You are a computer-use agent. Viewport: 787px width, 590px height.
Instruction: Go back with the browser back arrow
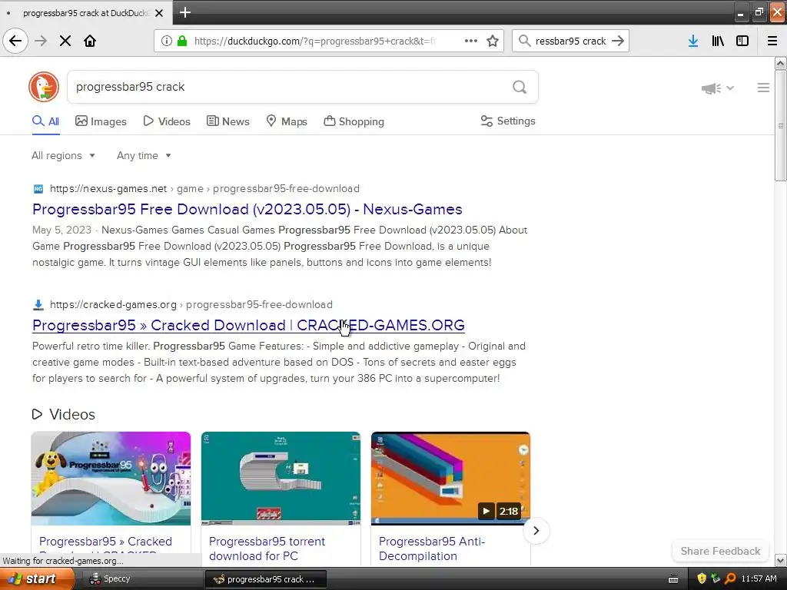click(x=15, y=41)
